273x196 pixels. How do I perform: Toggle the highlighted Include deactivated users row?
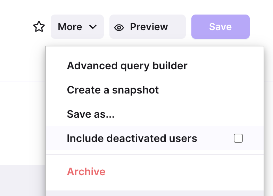(155, 138)
